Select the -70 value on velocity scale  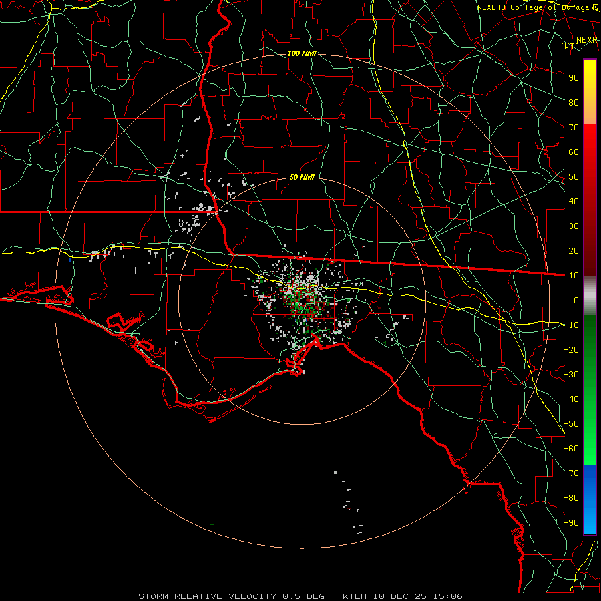571,473
